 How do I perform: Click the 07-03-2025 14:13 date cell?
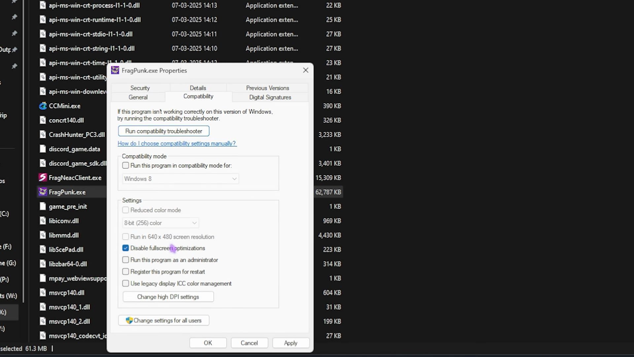point(194,5)
